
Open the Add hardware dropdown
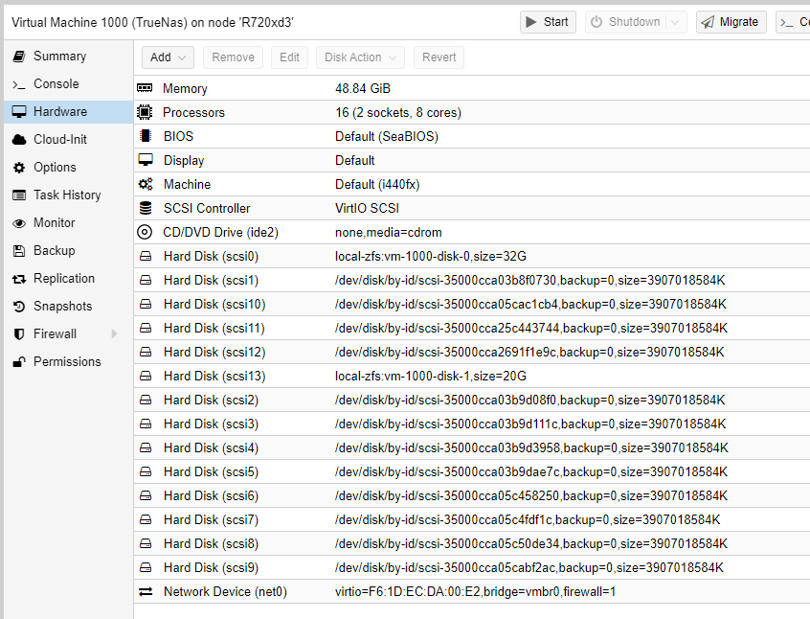pos(168,57)
